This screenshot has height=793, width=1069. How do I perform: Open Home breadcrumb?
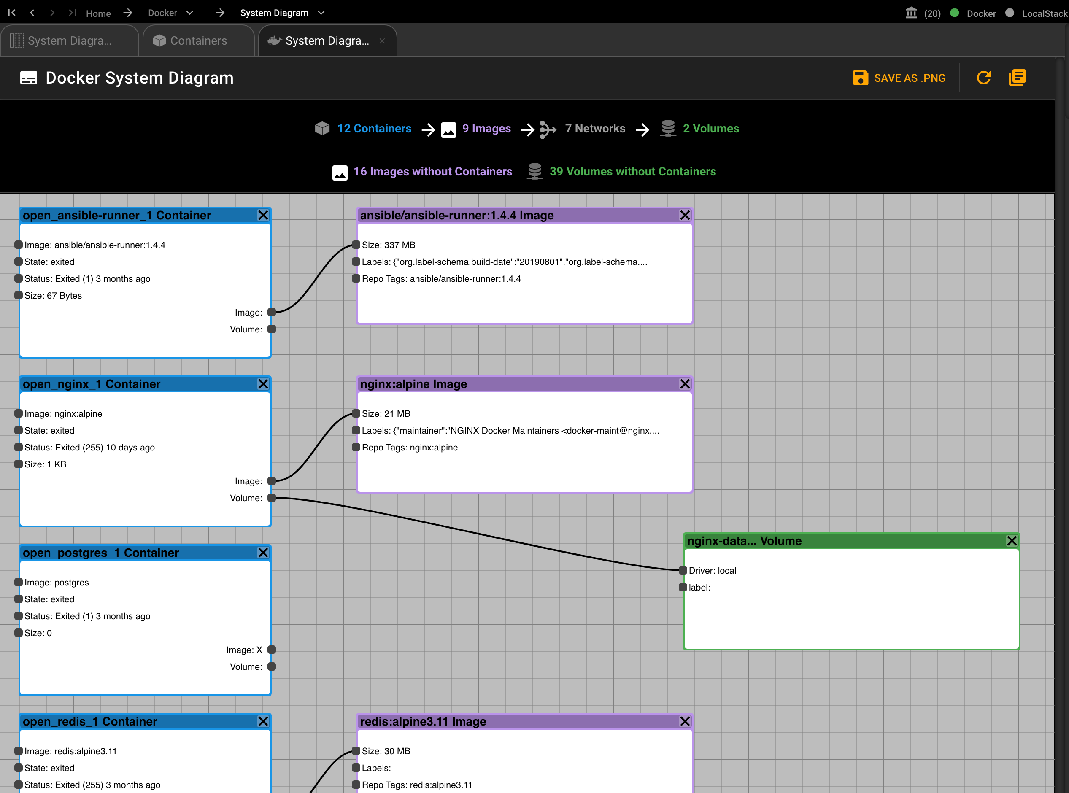point(98,13)
